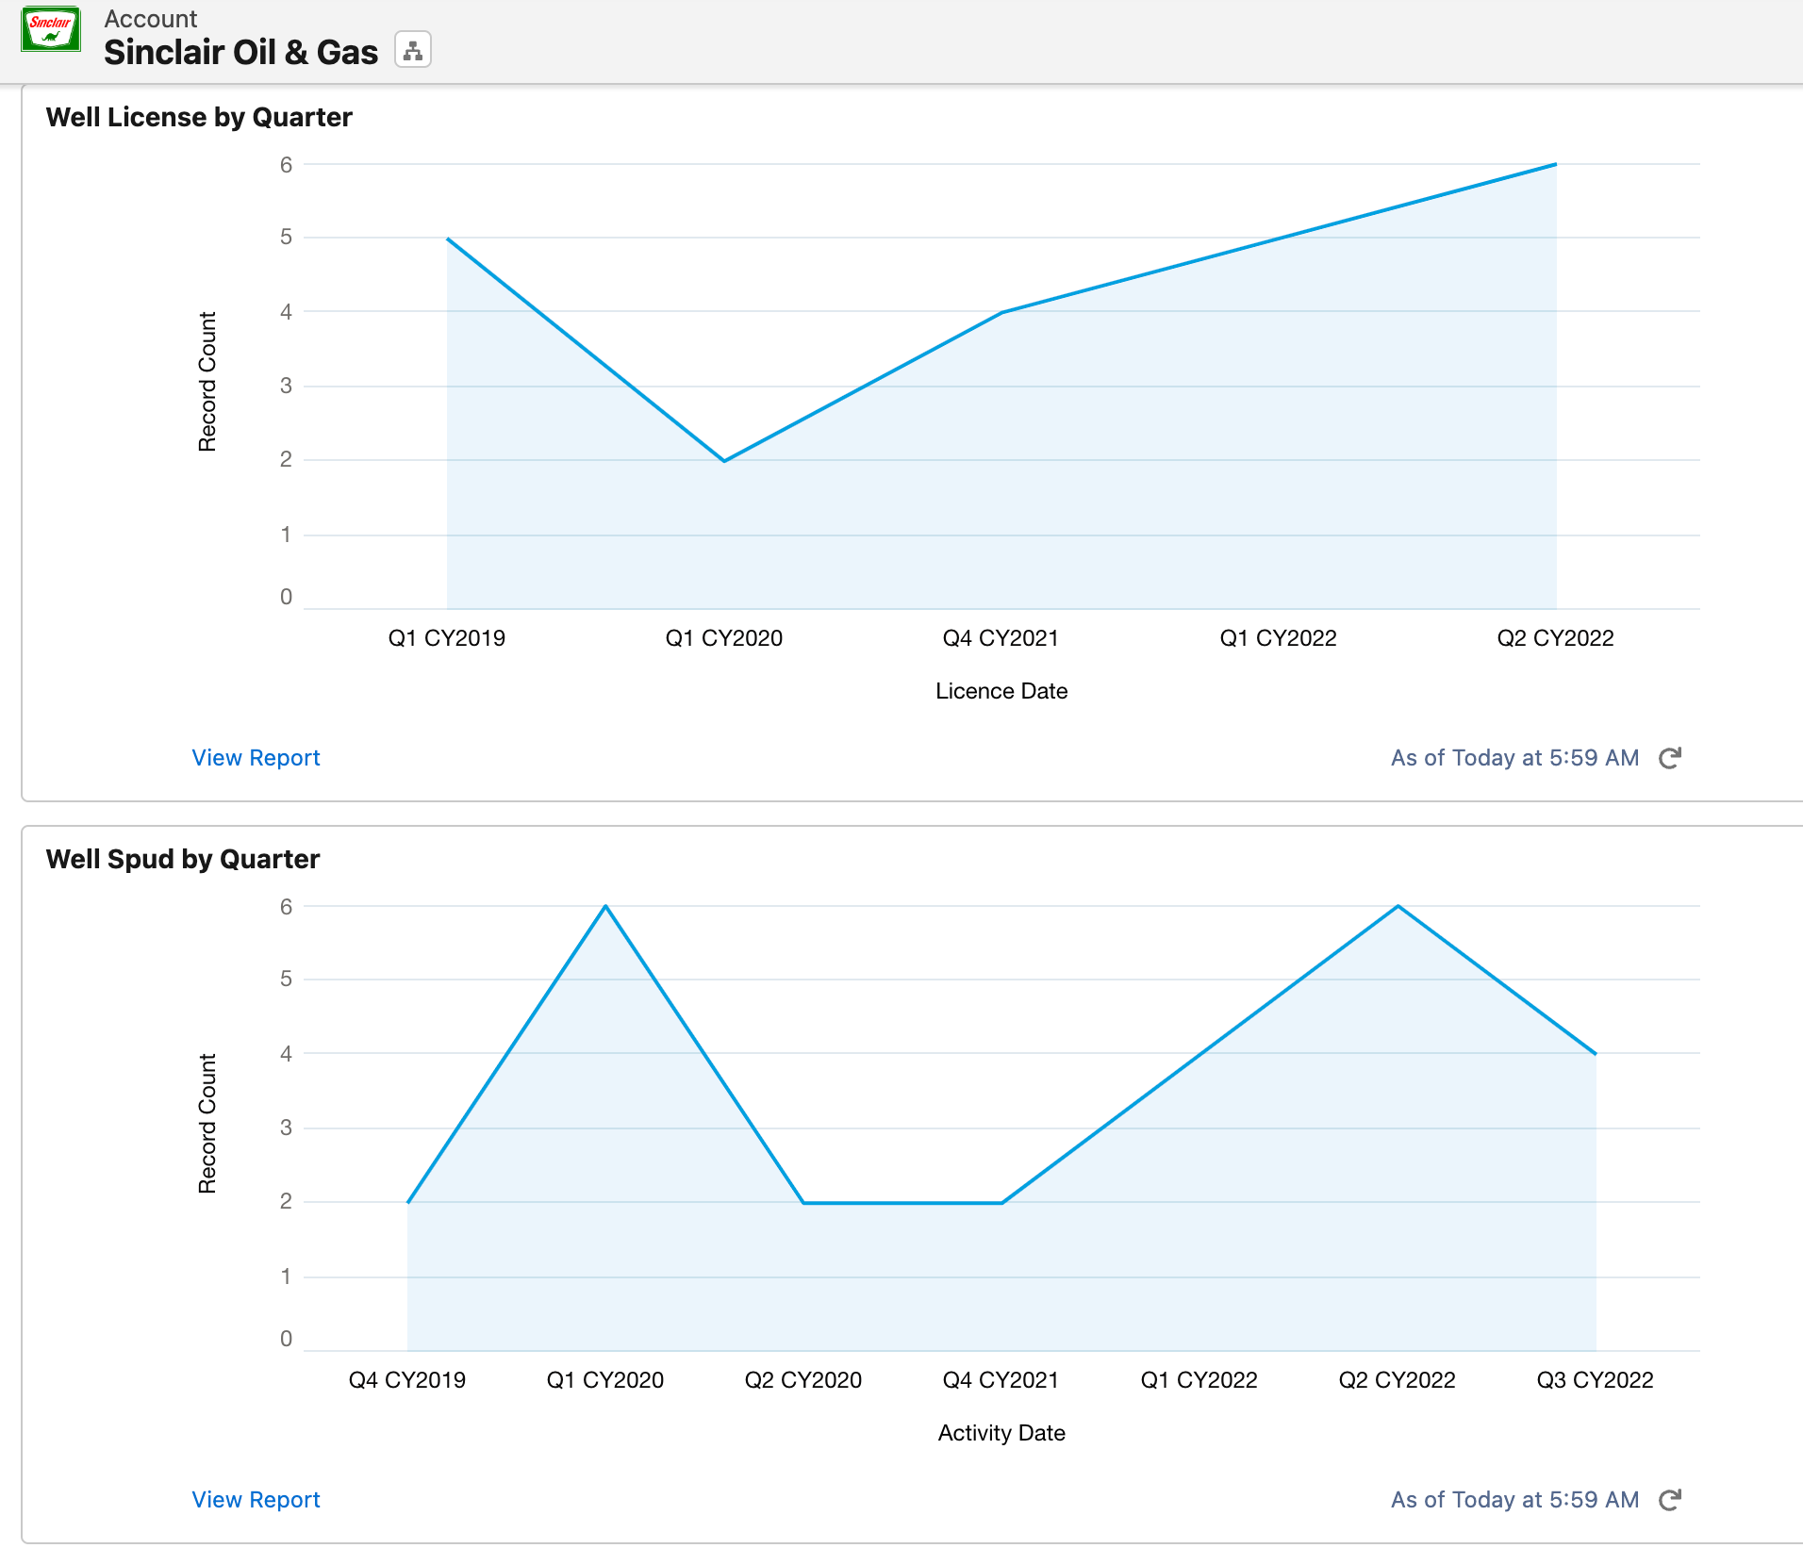1803x1548 pixels.
Task: Click the Sinclair Oil & Gas account name
Action: (x=240, y=53)
